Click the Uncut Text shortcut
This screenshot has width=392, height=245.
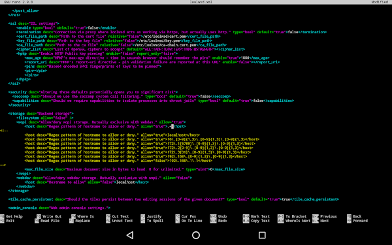pos(120,221)
